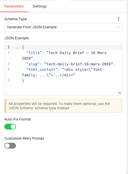
Task: Switch to the Settings tab
Action: click(40, 6)
